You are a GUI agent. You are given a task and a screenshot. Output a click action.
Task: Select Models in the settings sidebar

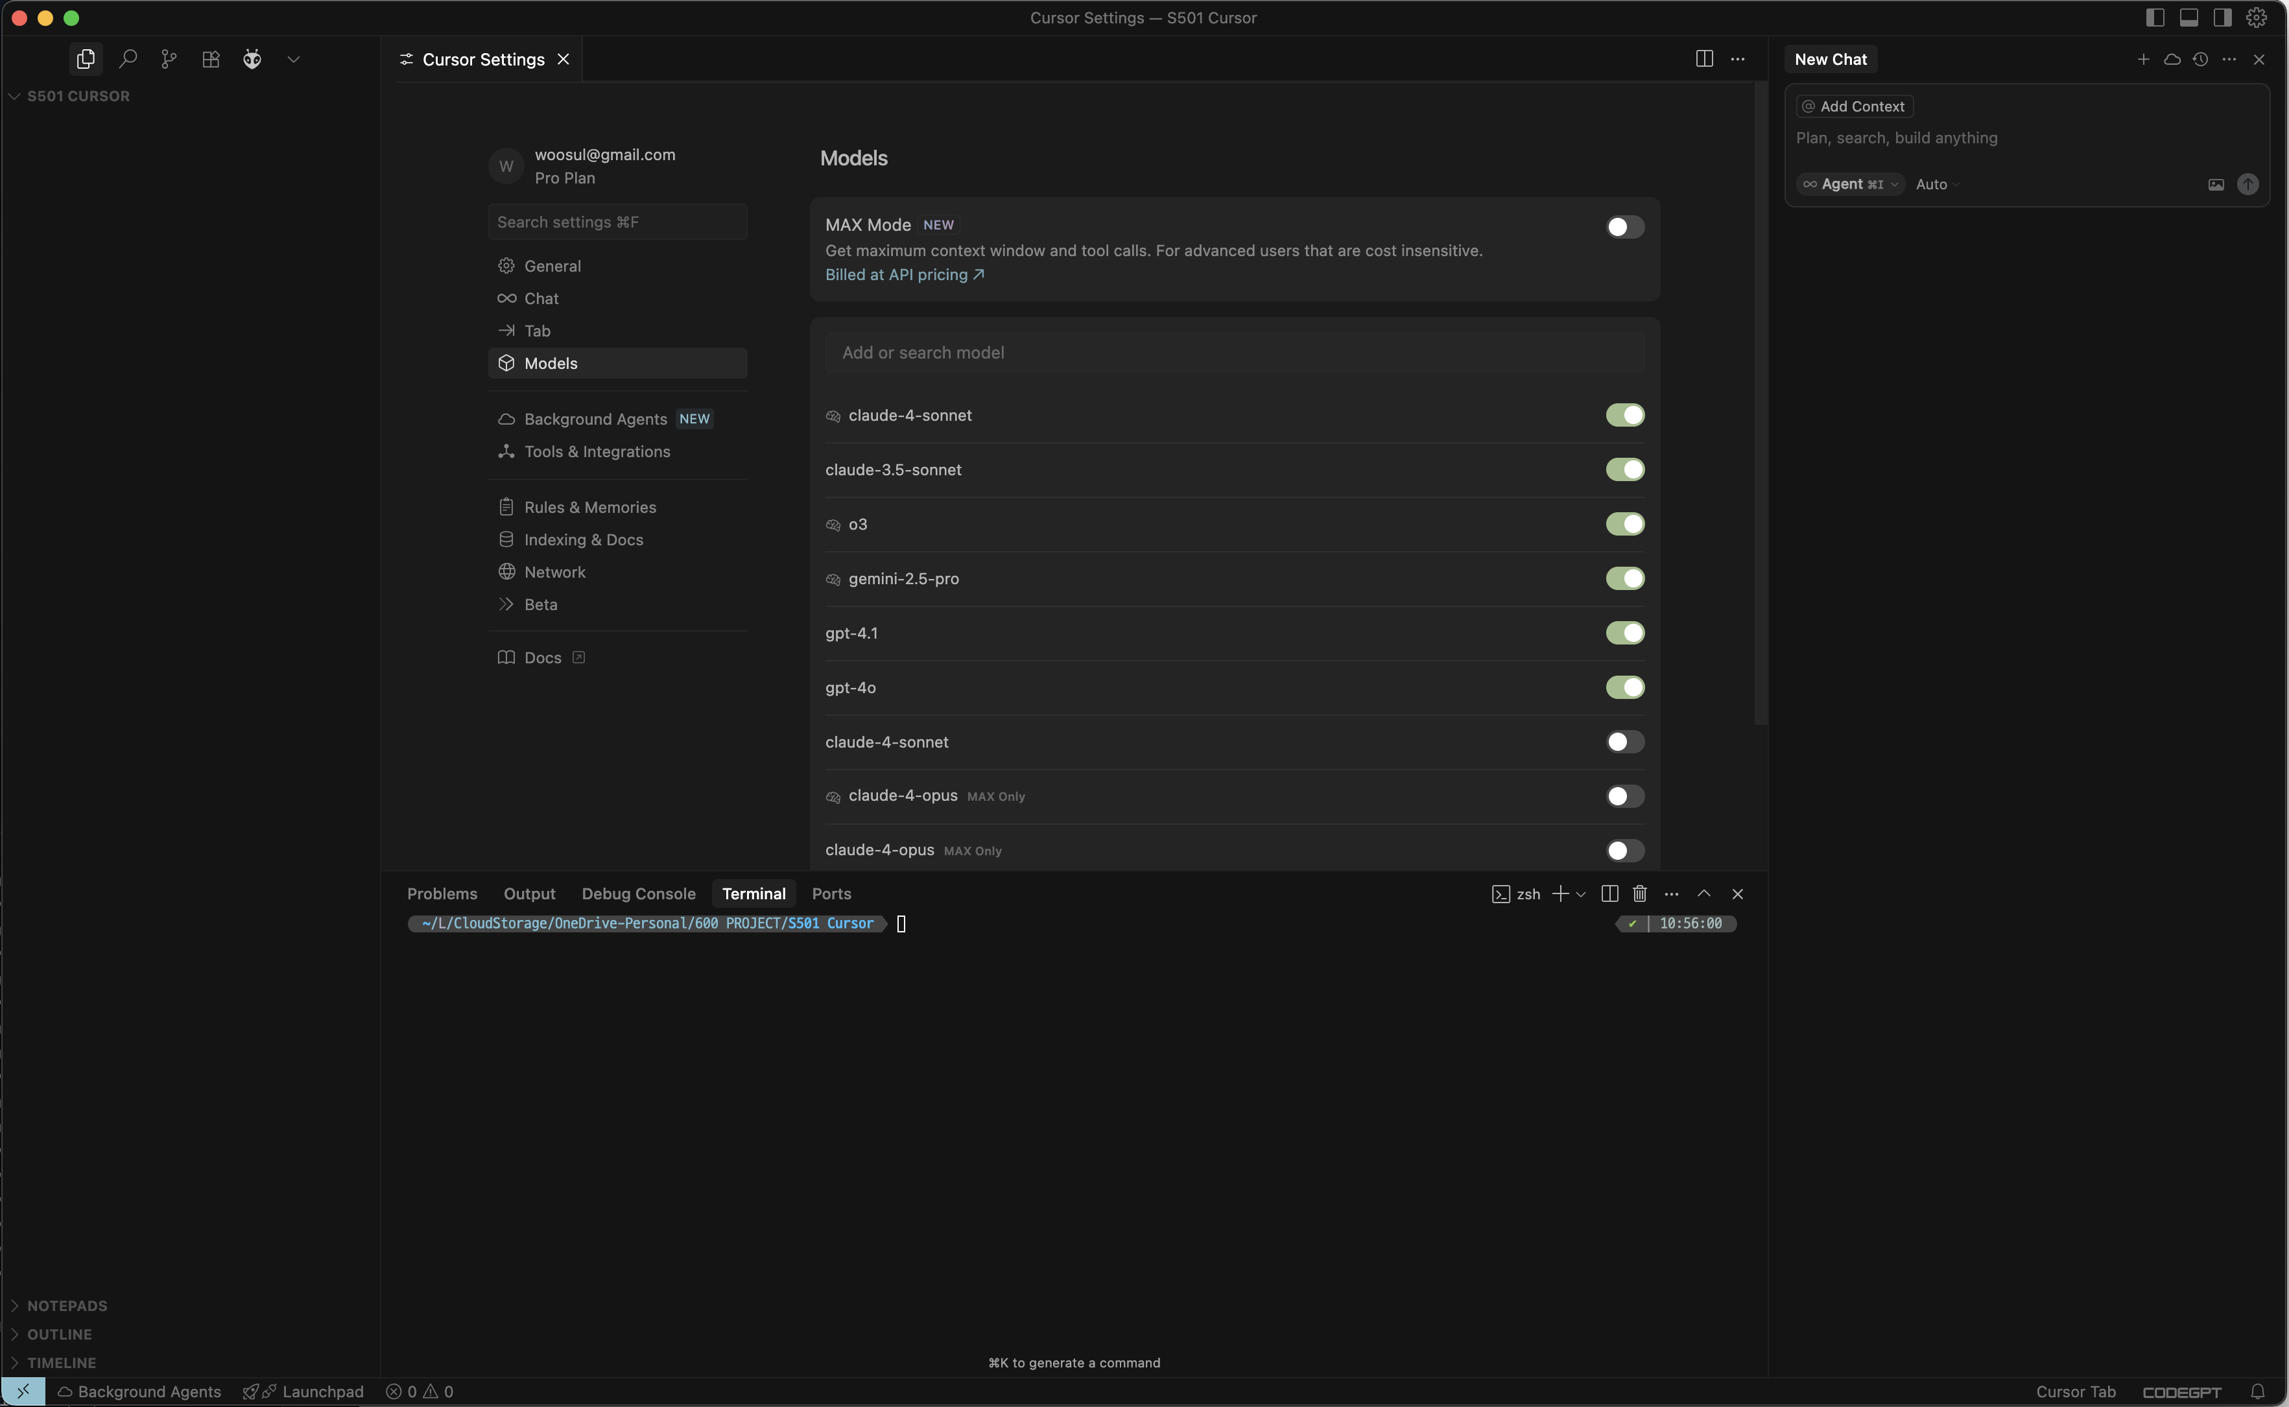(551, 363)
